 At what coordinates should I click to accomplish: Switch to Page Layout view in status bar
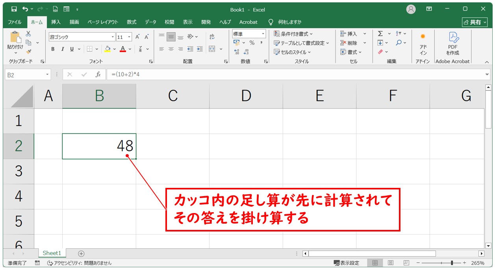(x=390, y=263)
